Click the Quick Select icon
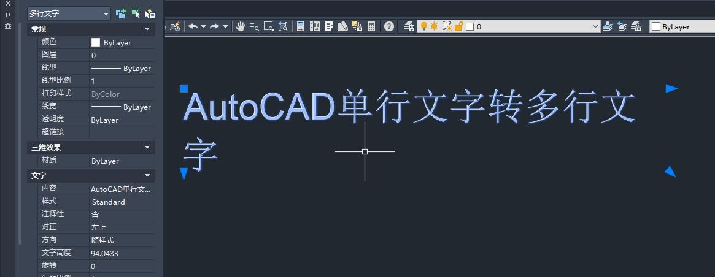This screenshot has height=277, width=715. click(x=150, y=13)
